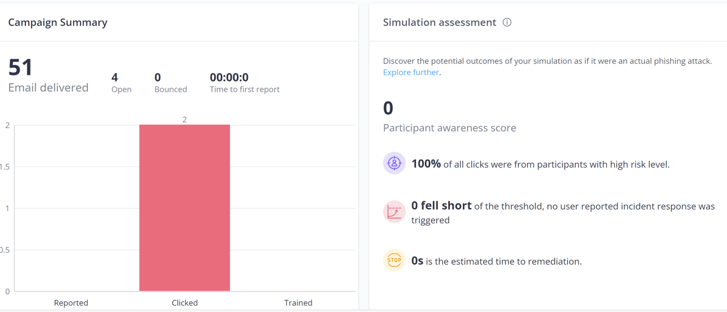Click the Simulation assessment heading
This screenshot has width=727, height=312.
coord(439,23)
